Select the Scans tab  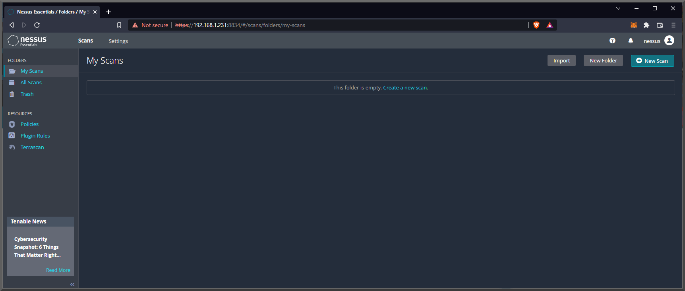(85, 41)
